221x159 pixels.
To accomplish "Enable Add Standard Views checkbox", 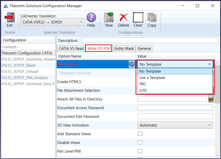I will pyautogui.click(x=140, y=134).
